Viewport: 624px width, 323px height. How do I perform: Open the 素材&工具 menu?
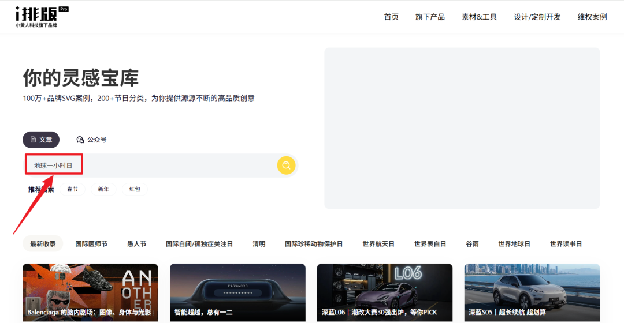point(479,17)
